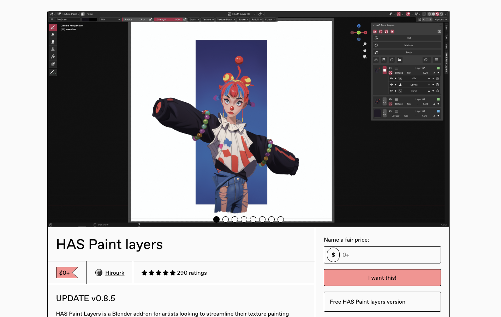Select the Smear tool
The width and height of the screenshot is (501, 317).
coord(53,42)
